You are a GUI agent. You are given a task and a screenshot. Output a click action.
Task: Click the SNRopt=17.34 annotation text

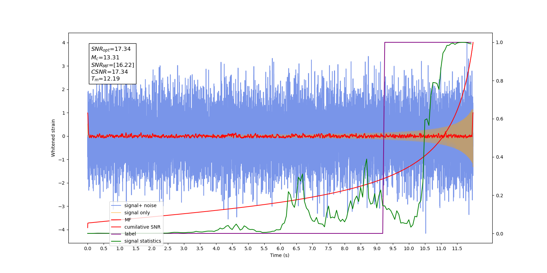click(x=111, y=49)
